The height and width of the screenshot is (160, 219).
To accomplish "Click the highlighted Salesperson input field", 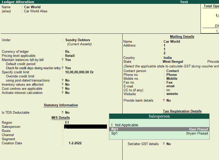I will click(85, 127).
